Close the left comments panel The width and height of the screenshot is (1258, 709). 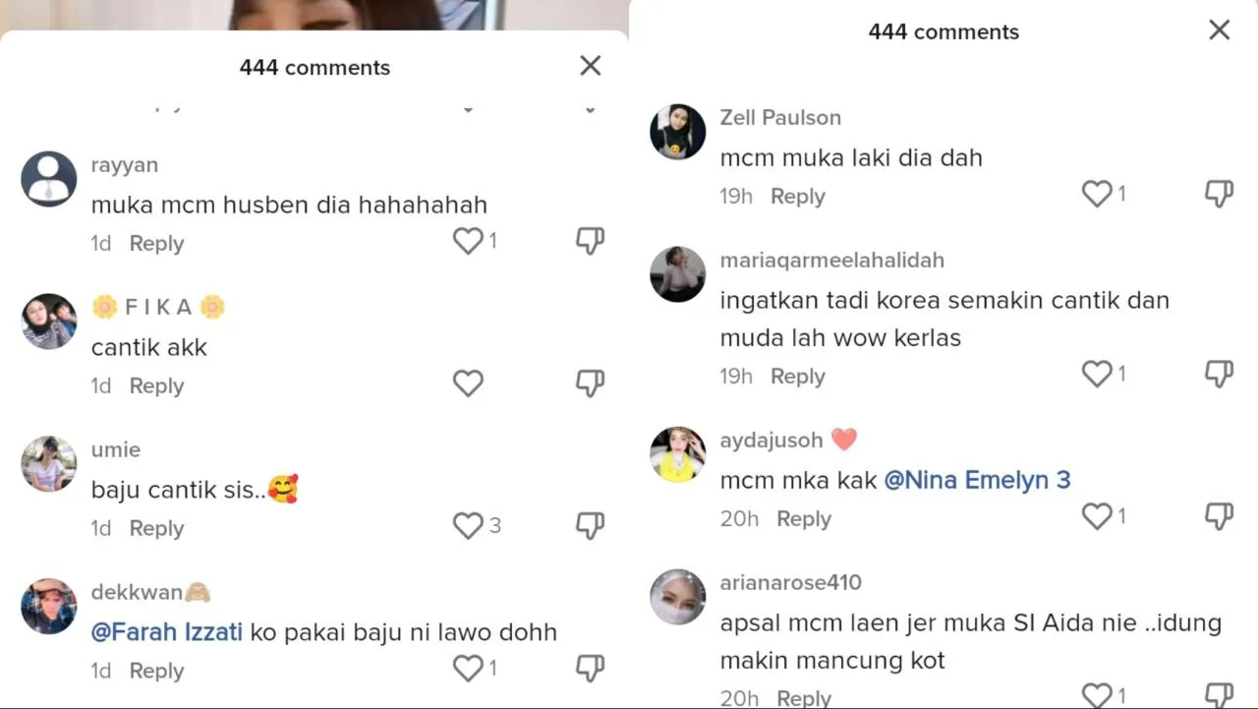590,66
